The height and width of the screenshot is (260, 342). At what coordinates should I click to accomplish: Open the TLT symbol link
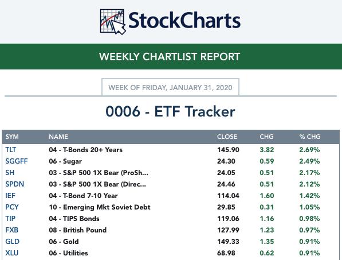[11, 150]
